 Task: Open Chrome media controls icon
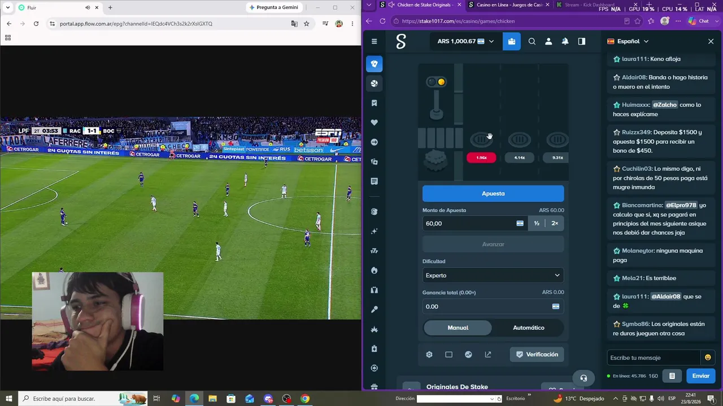click(x=325, y=24)
